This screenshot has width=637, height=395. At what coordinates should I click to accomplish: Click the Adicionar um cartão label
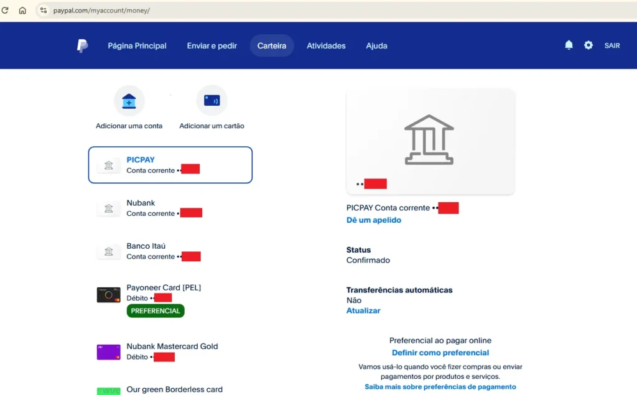212,126
